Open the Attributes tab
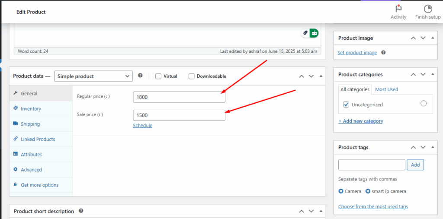Screen dimensions: 443x219 click(x=41, y=154)
